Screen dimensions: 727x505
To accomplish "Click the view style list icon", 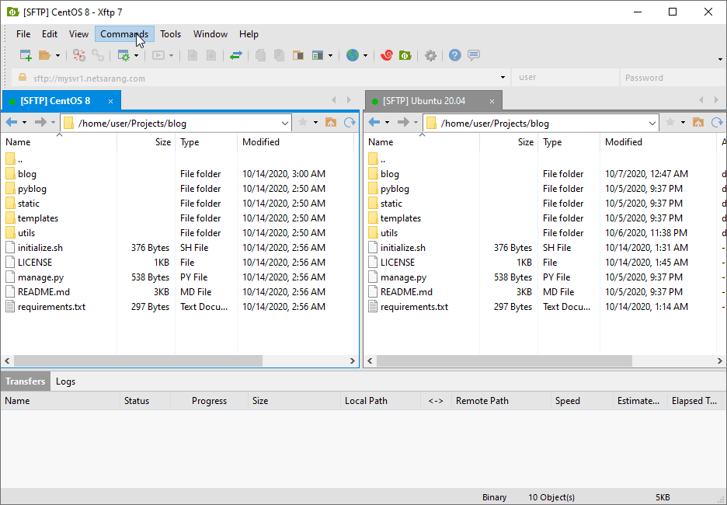I will [318, 56].
